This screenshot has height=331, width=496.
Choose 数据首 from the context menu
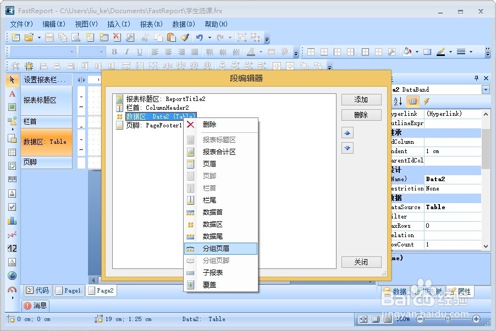point(221,212)
